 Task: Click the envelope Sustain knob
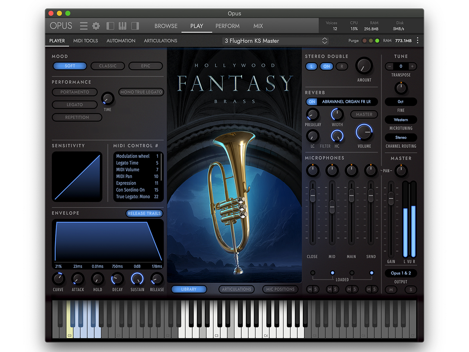tap(137, 279)
